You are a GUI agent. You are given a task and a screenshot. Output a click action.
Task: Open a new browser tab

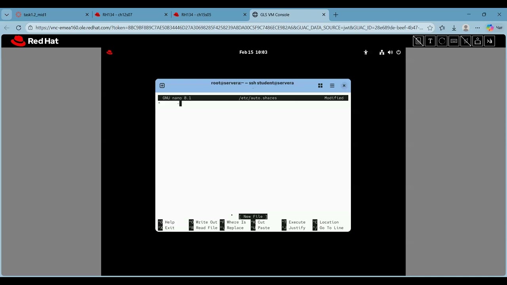(336, 15)
